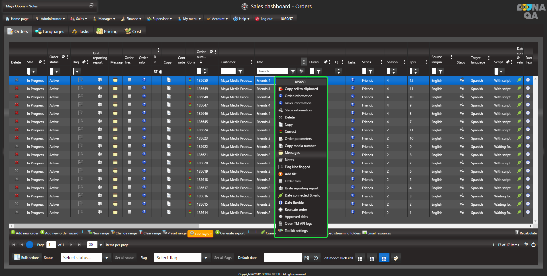This screenshot has width=547, height=276.
Task: Expand the Select flag dropdown
Action: pyautogui.click(x=206, y=258)
